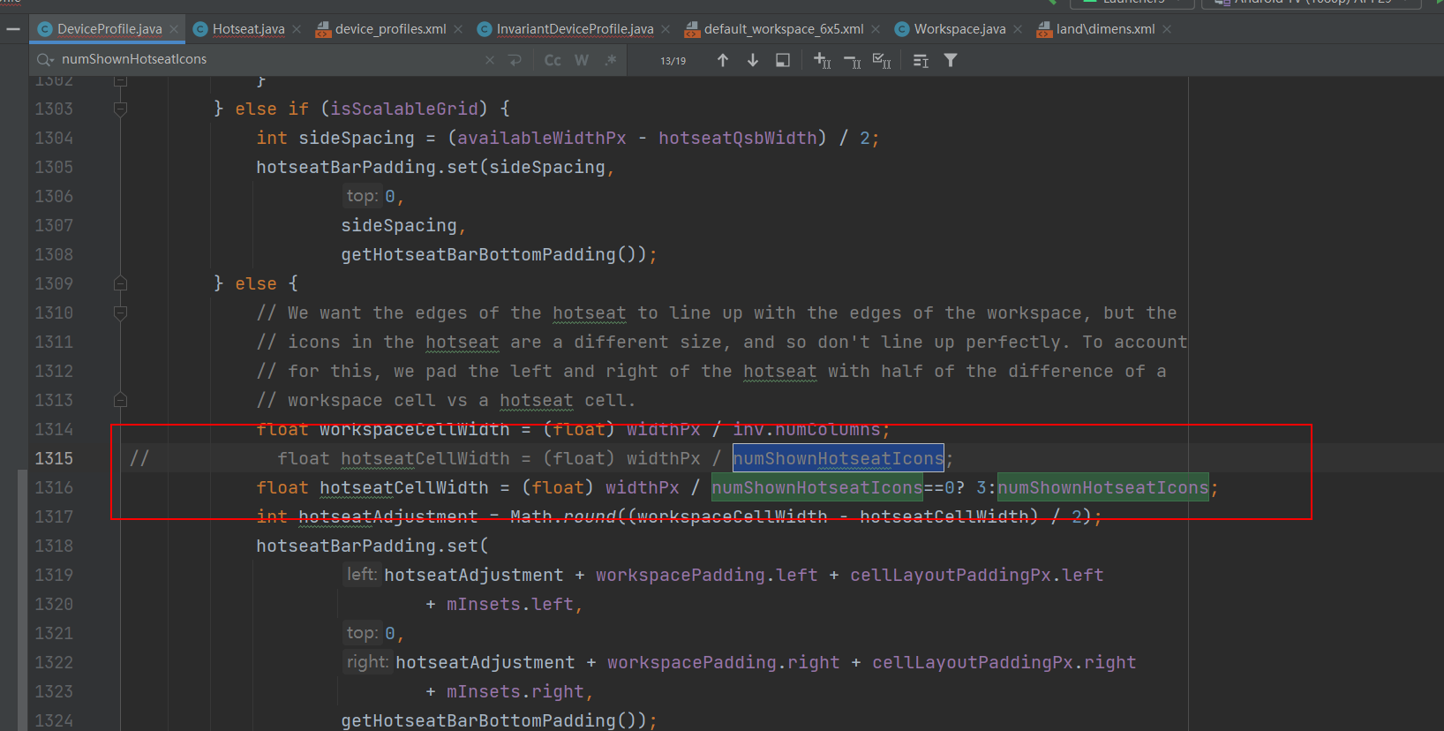Open the Workspace.java tab

(x=959, y=29)
